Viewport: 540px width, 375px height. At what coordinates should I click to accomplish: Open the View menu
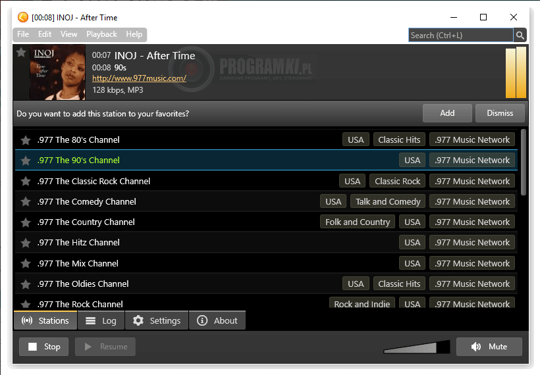69,34
